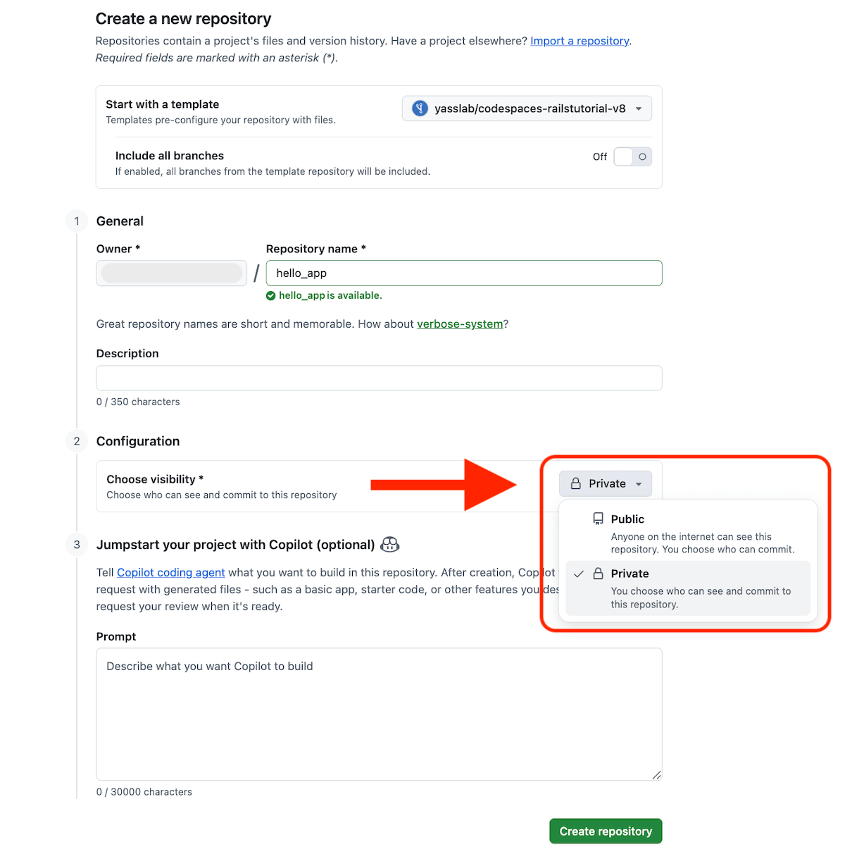Toggle the Include all branches switch
Viewport: 845px width, 854px height.
[x=632, y=156]
